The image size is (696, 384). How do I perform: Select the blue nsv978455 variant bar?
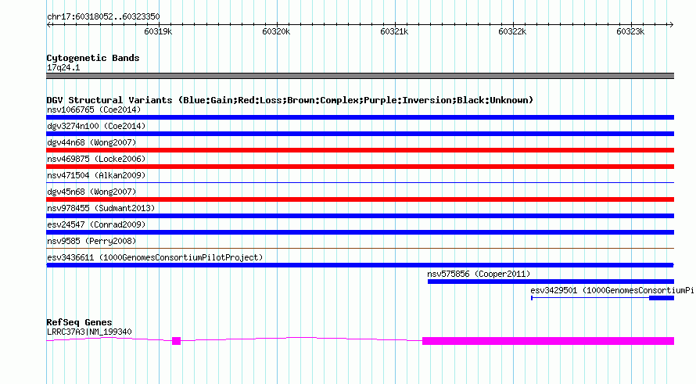pos(360,216)
